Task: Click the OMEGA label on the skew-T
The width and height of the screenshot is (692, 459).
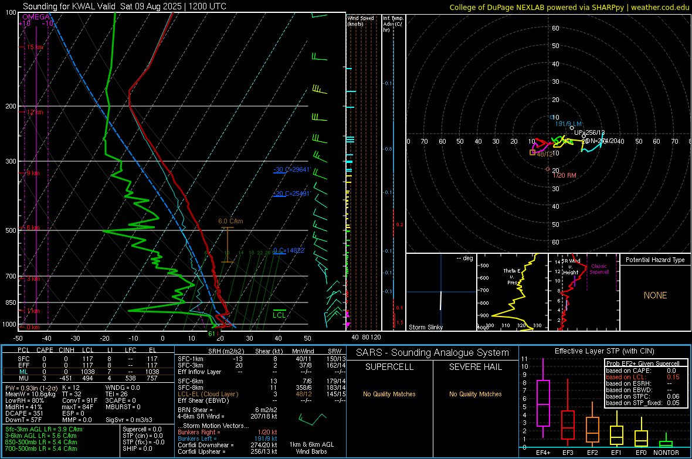Action: [x=36, y=17]
